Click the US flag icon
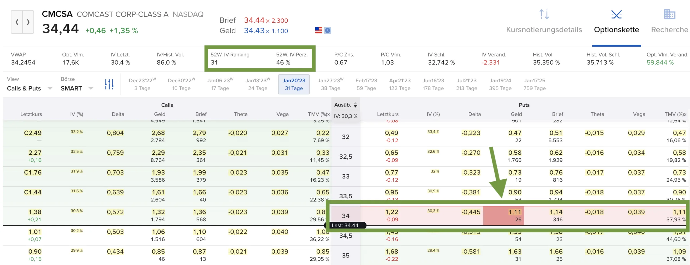Image resolution: width=690 pixels, height=265 pixels. click(x=319, y=30)
